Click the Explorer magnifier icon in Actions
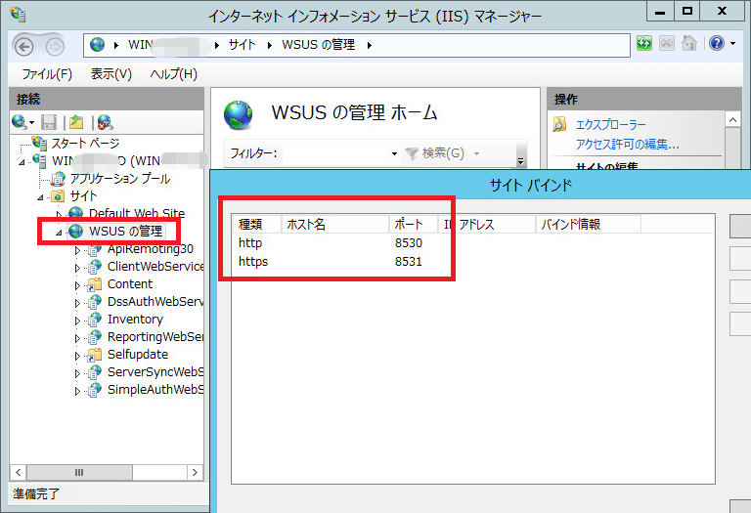Image resolution: width=751 pixels, height=513 pixels. coord(559,124)
